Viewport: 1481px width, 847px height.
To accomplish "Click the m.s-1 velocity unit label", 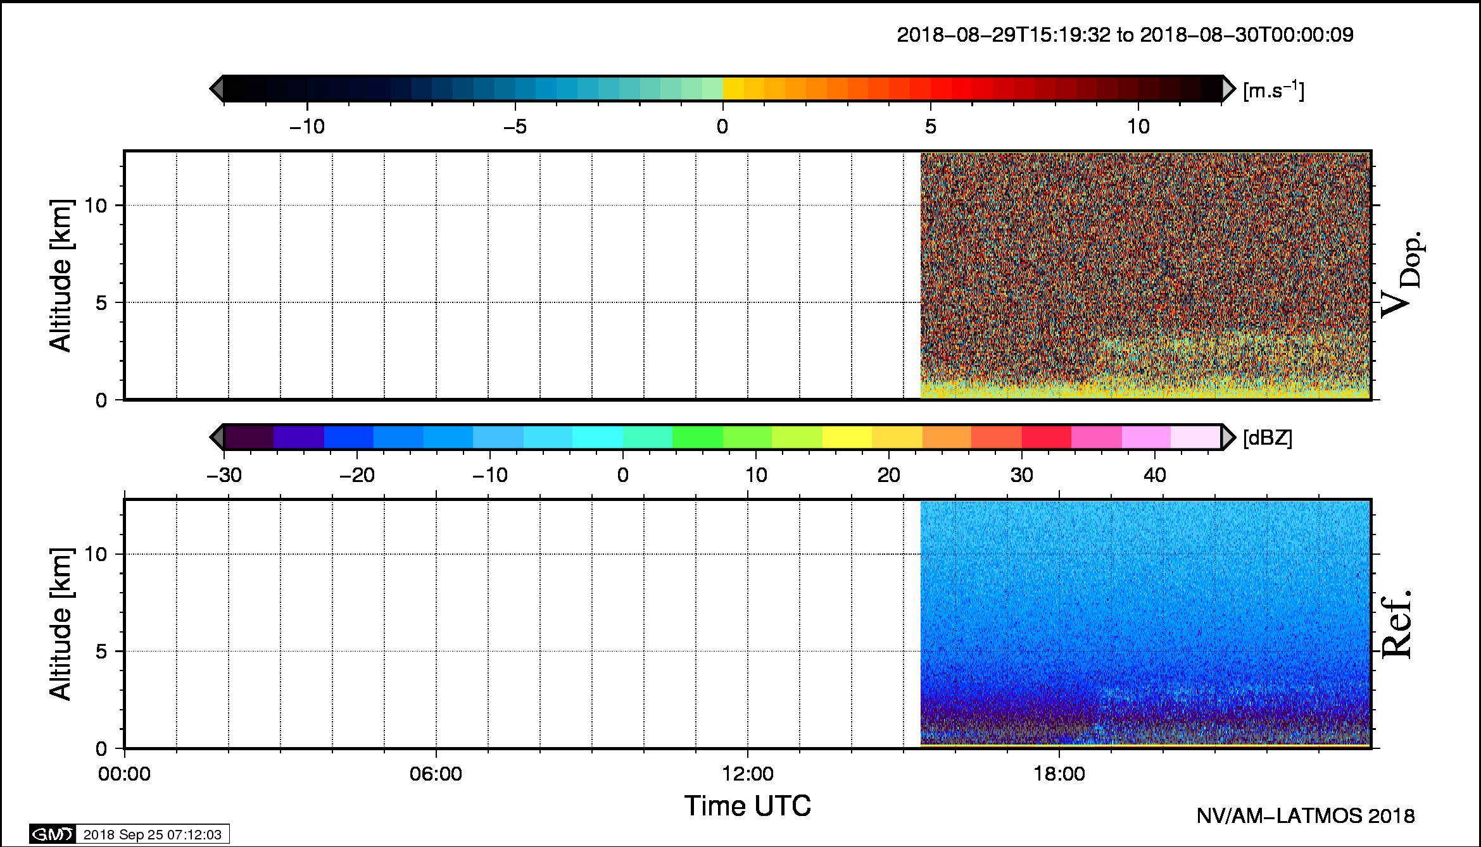I will coord(1273,91).
